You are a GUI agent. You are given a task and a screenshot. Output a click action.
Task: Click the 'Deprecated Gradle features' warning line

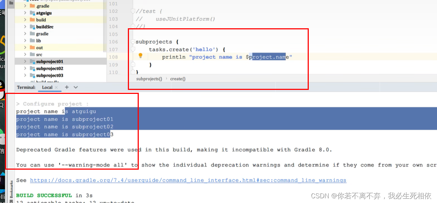tap(174, 150)
